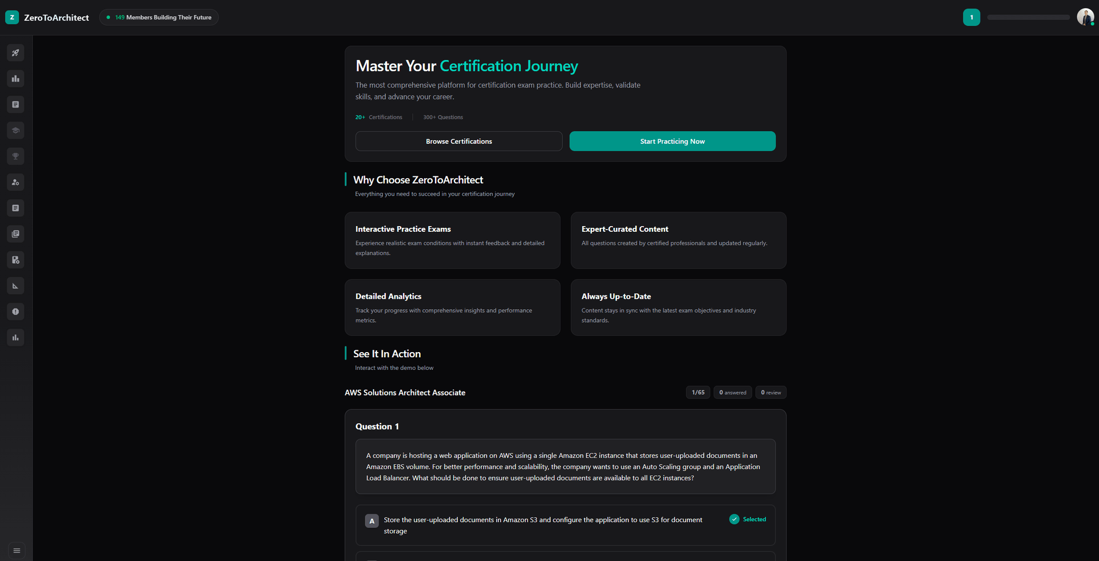The width and height of the screenshot is (1099, 561).
Task: Open the user profile avatar menu
Action: (x=1085, y=17)
